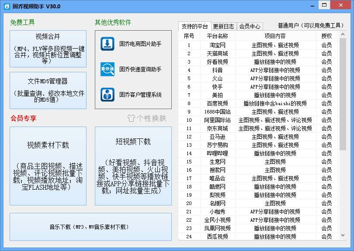Select the 火山 row

click(x=259, y=78)
